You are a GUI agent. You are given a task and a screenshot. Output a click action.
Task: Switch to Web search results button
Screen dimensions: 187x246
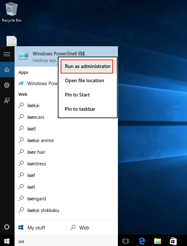92,228
